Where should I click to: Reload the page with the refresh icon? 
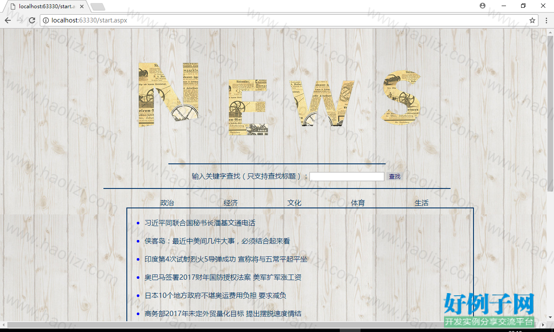pos(32,20)
